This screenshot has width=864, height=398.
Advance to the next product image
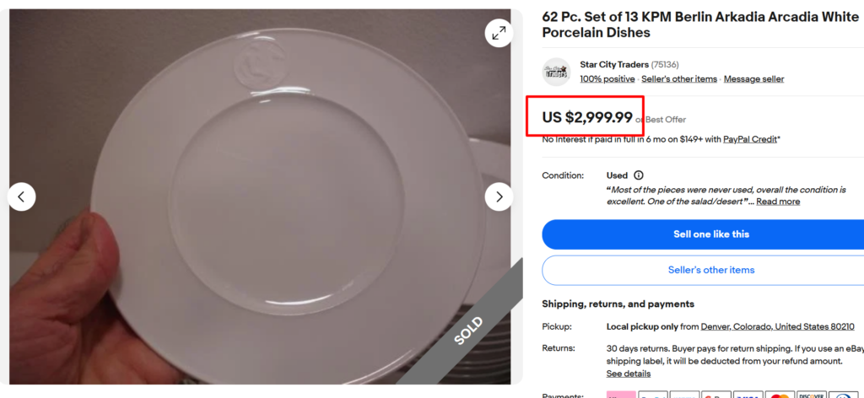[499, 196]
